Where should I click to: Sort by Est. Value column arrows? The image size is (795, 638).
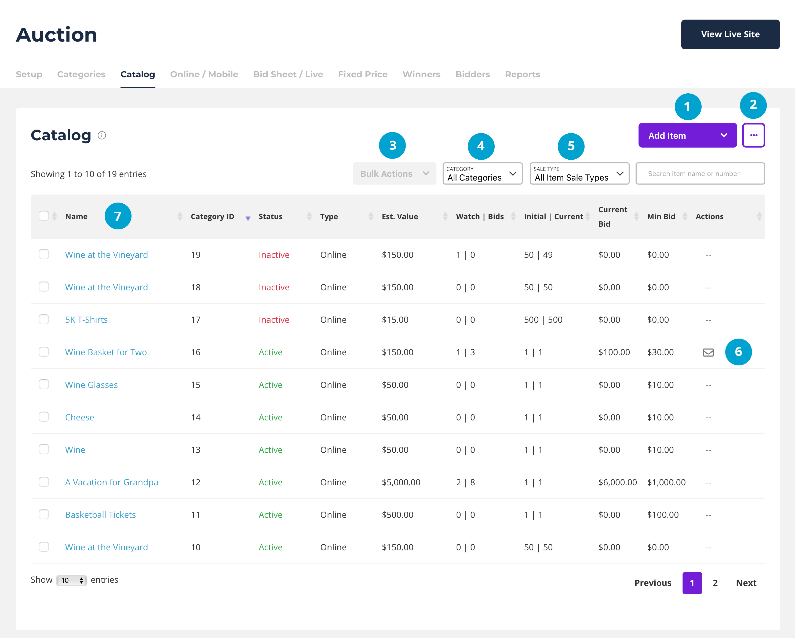445,216
